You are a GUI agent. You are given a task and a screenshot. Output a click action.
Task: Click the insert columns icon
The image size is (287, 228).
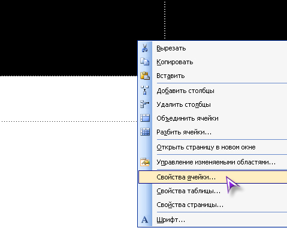click(x=145, y=91)
